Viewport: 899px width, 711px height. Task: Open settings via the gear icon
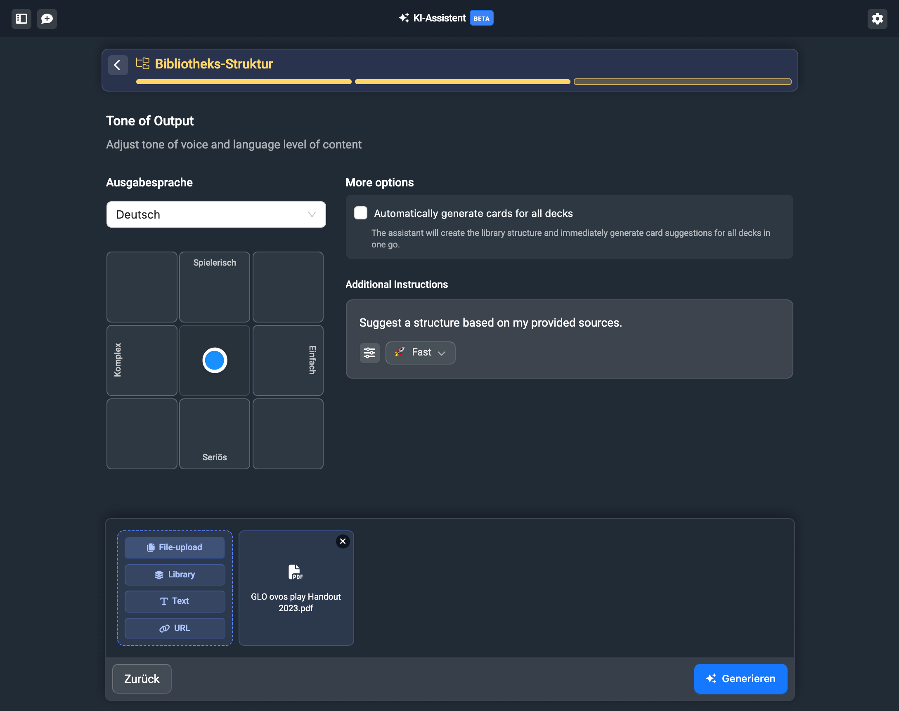877,19
